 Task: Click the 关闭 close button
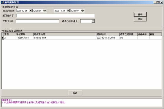click(140, 19)
